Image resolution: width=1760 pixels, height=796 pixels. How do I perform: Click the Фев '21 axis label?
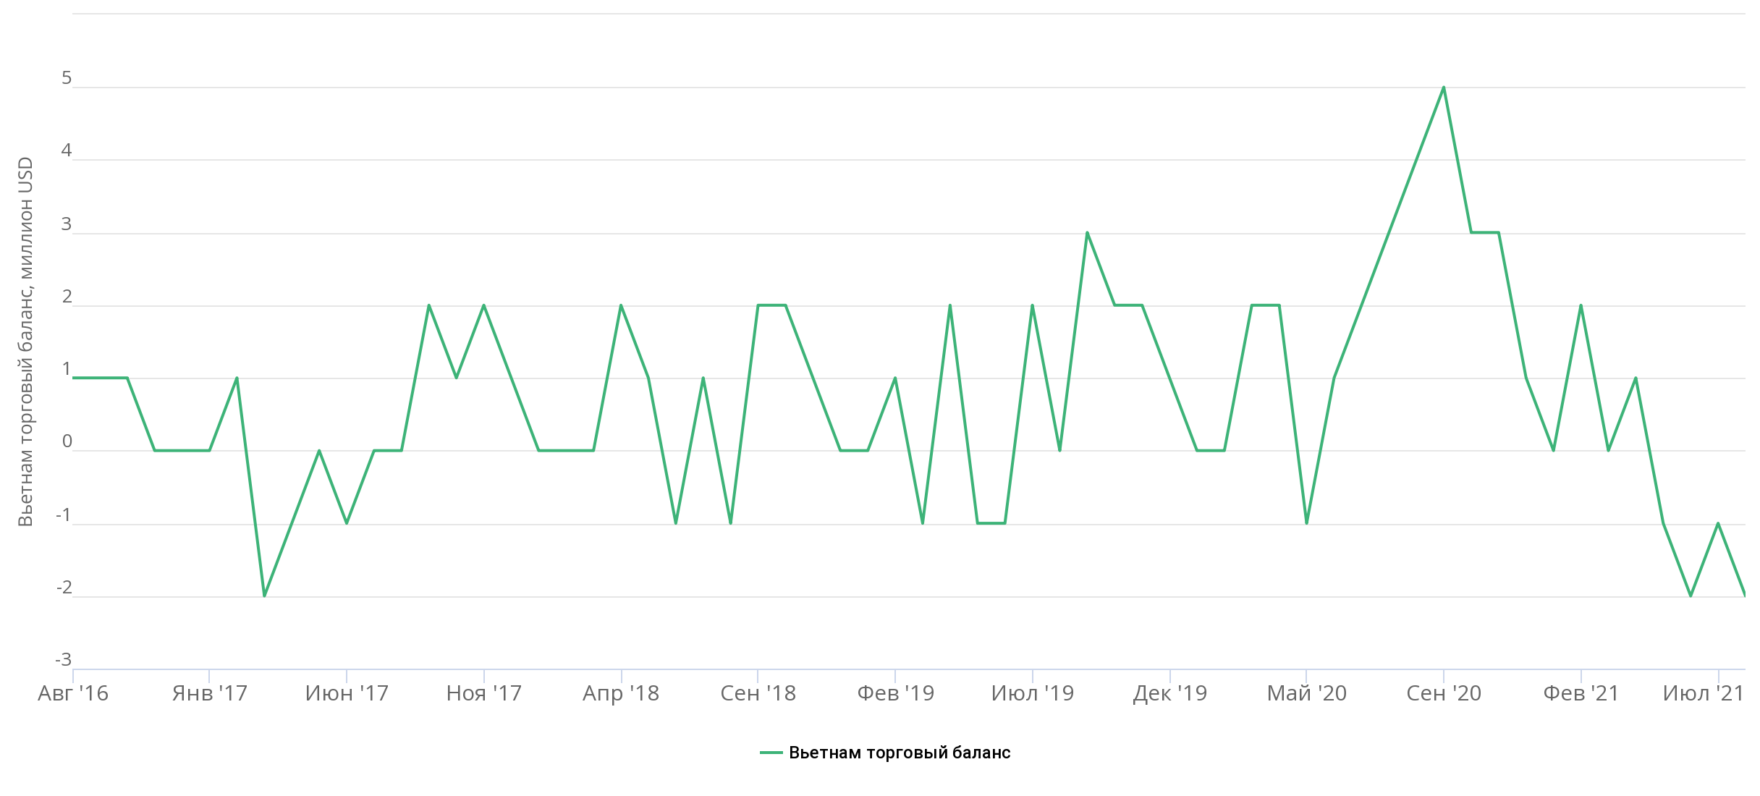tap(1581, 693)
